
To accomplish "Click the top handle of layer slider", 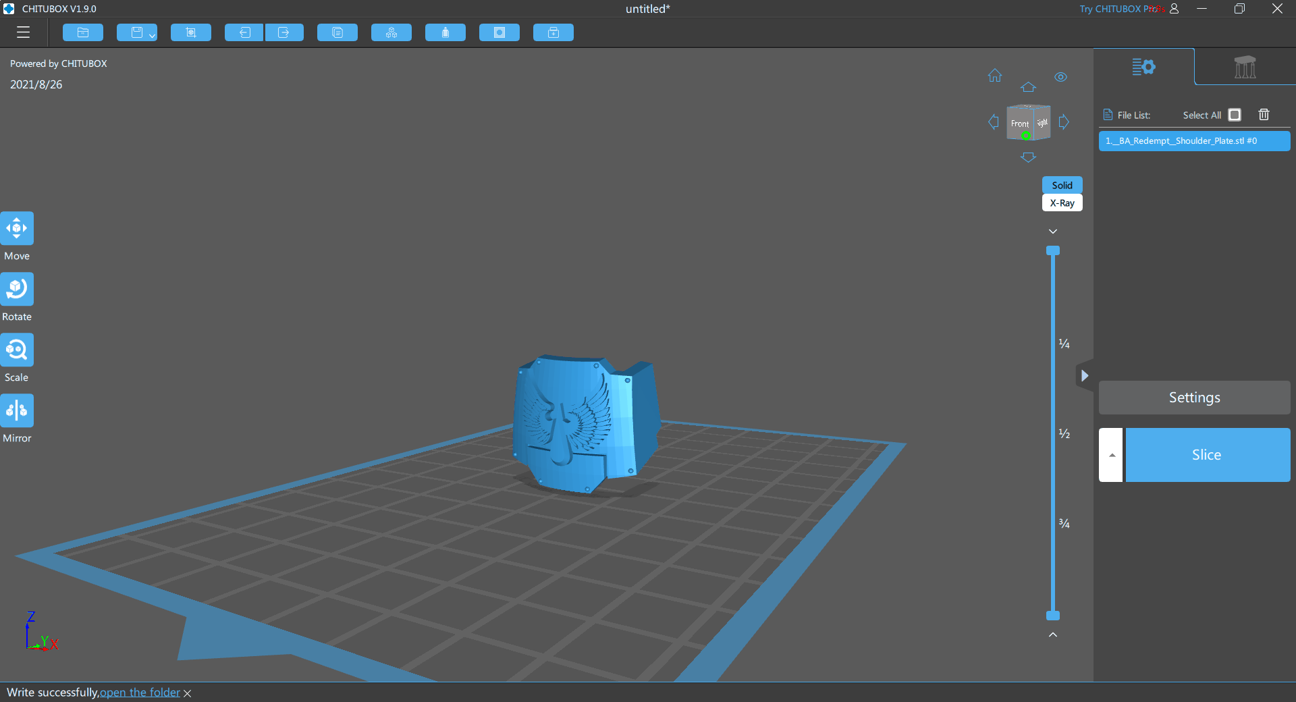I will pos(1052,251).
